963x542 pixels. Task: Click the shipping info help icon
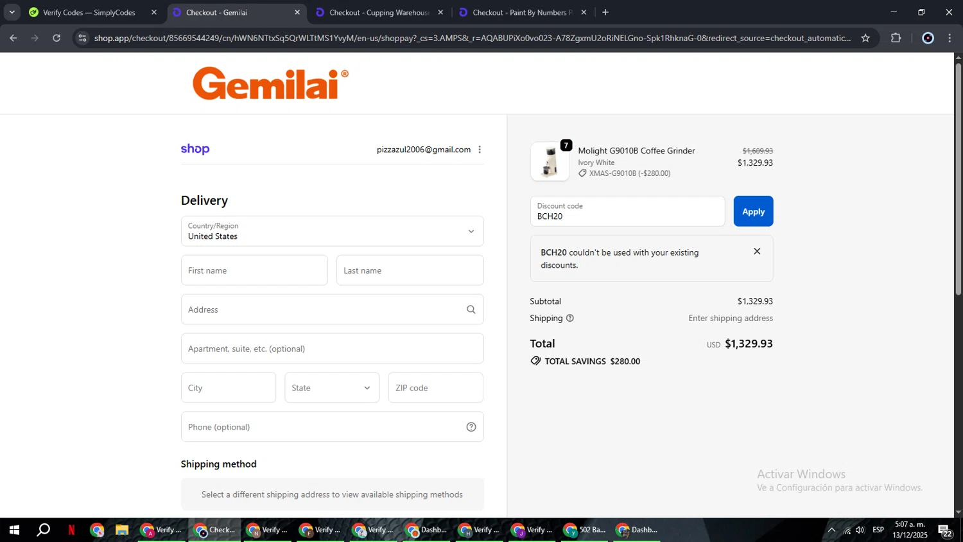(569, 319)
